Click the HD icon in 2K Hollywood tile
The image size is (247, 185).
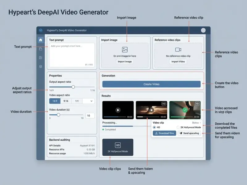click(118, 145)
